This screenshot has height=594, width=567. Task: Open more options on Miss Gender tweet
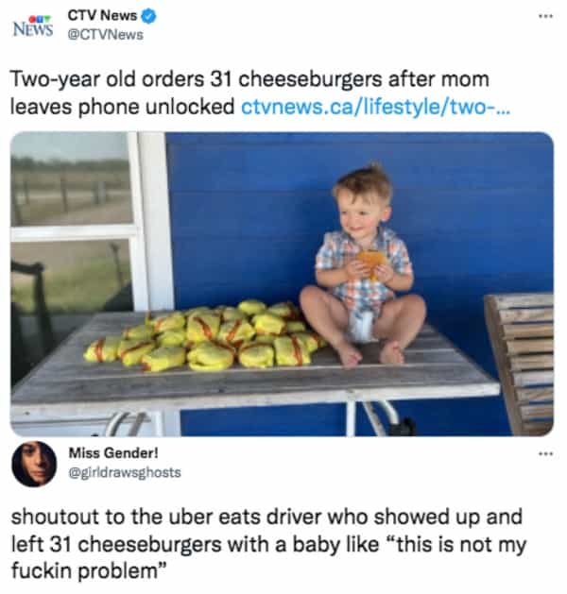[542, 454]
